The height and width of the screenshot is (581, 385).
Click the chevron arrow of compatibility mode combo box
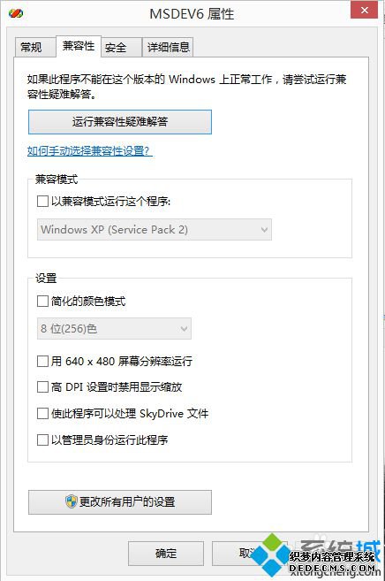(x=264, y=229)
